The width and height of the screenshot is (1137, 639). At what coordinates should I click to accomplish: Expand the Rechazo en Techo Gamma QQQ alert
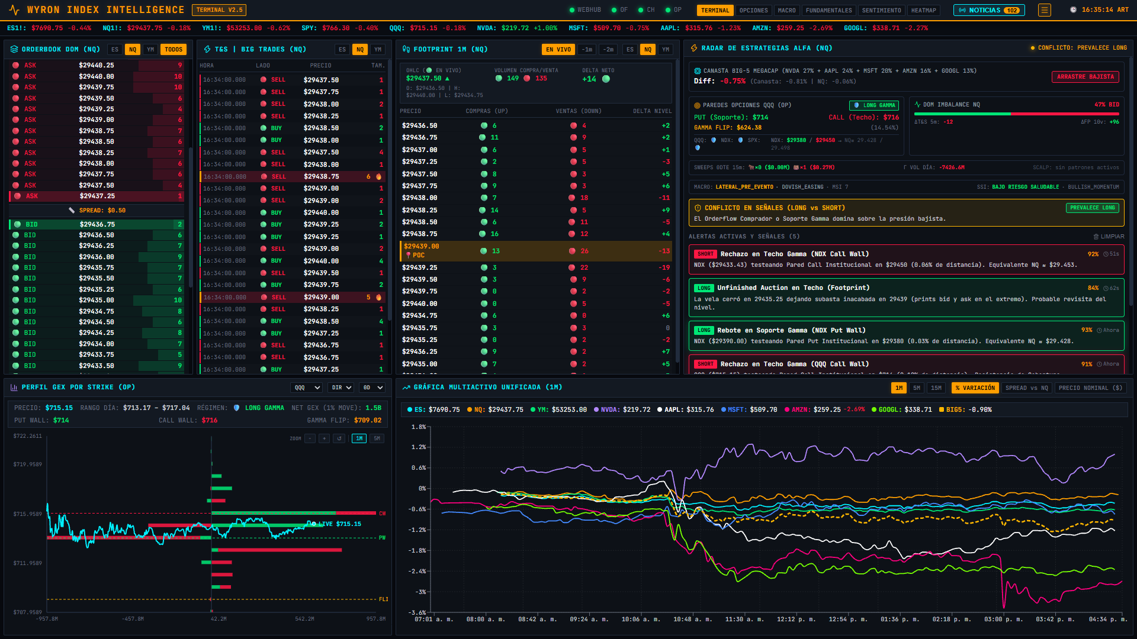click(906, 364)
